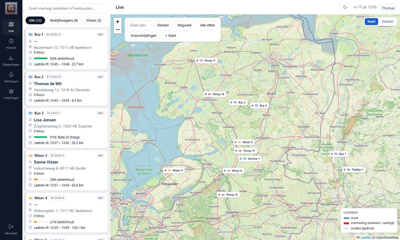The height and width of the screenshot is (240, 400).
Task: Select Pomp 12 marker on the map
Action: click(228, 195)
